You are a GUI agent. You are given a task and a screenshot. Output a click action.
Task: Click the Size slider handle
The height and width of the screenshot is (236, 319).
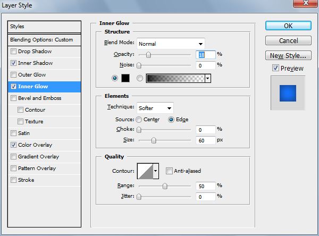[x=154, y=140]
